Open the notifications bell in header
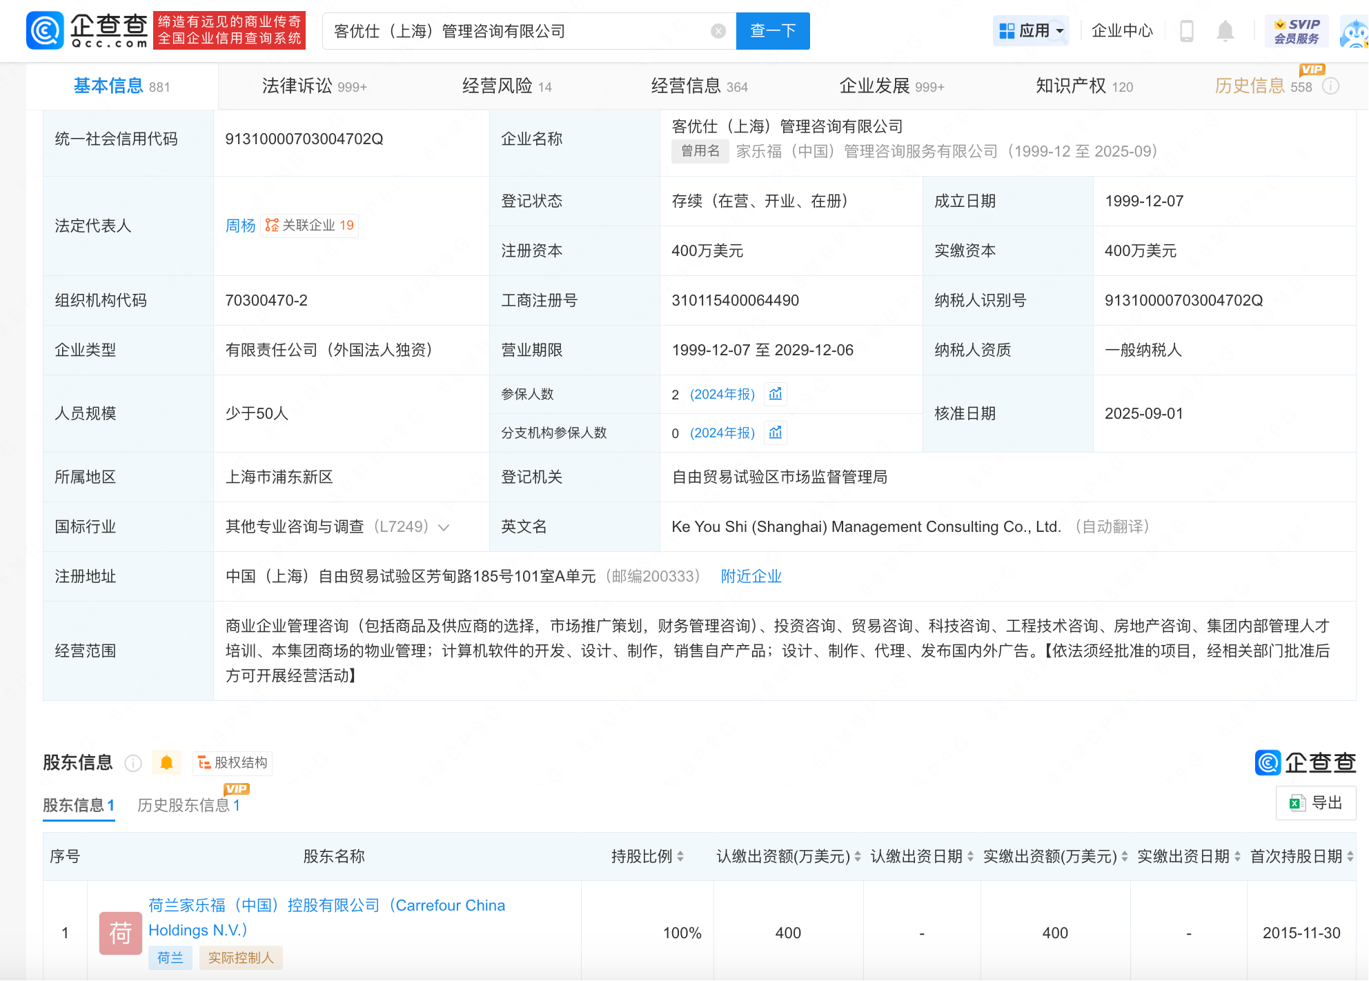Screen dimensions: 1369x981 tap(1225, 31)
